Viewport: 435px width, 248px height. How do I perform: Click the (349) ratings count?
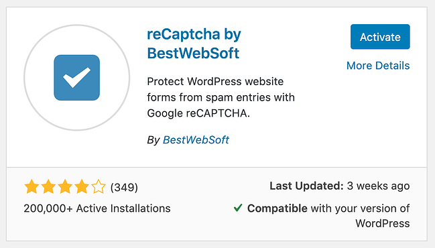click(x=124, y=187)
